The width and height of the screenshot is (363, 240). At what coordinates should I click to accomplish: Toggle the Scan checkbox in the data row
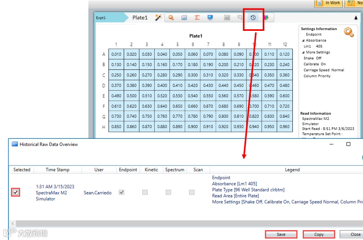pyautogui.click(x=192, y=192)
